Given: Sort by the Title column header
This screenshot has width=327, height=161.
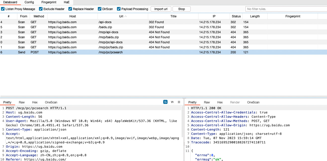Looking at the screenshot, I should click(x=173, y=16).
